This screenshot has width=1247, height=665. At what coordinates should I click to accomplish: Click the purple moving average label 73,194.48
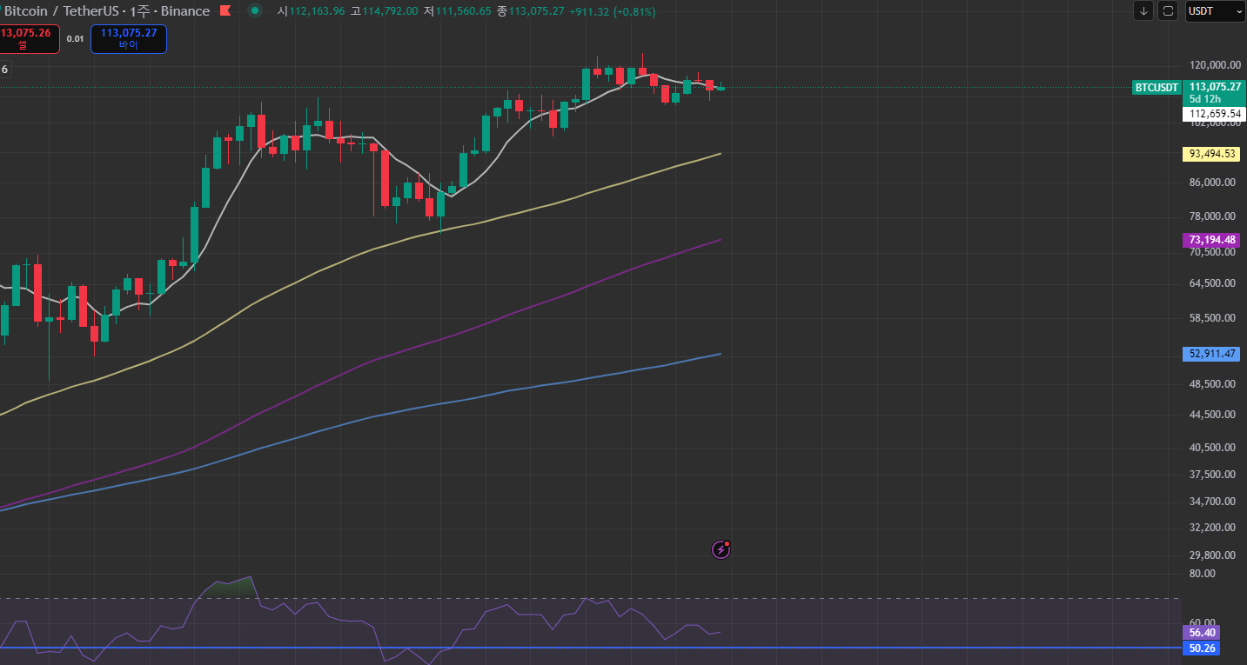click(x=1212, y=240)
